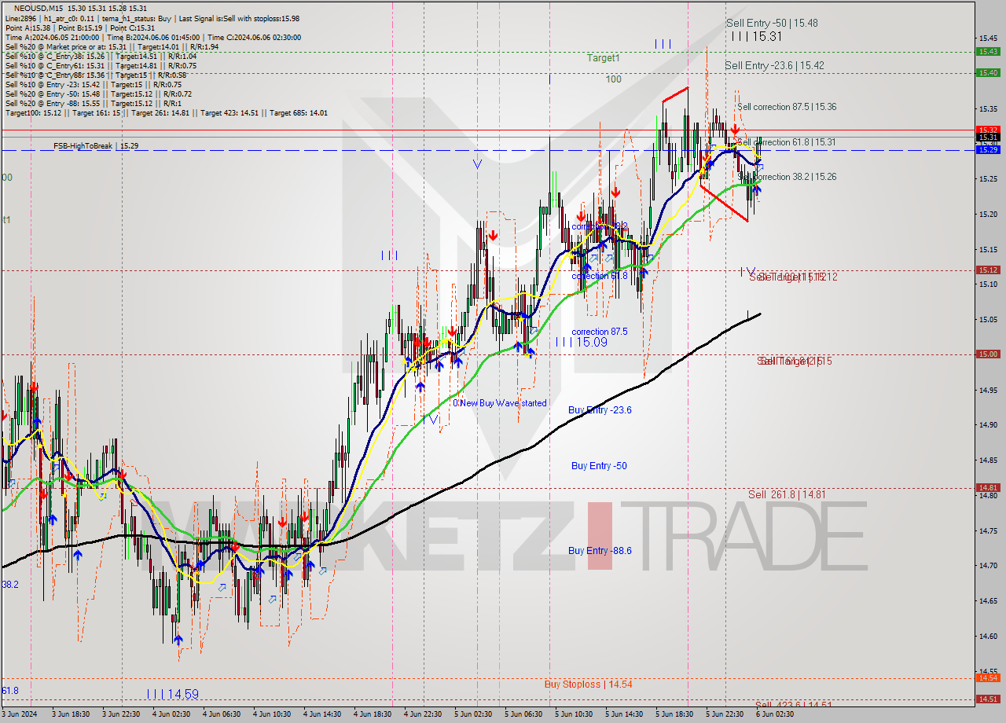Viewport: 1006px width, 723px height.
Task: Select the 'Sell %20 @ Market price' line
Action: [x=112, y=47]
